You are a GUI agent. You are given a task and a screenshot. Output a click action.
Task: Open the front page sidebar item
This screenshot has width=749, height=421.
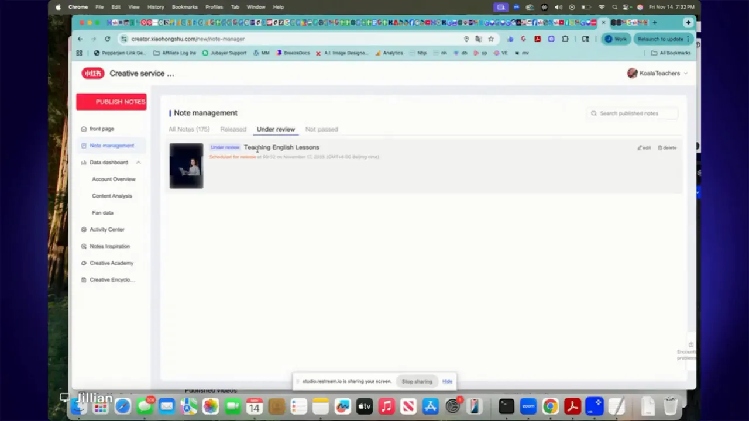click(102, 129)
